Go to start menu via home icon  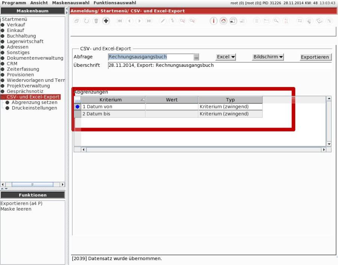(x=223, y=21)
